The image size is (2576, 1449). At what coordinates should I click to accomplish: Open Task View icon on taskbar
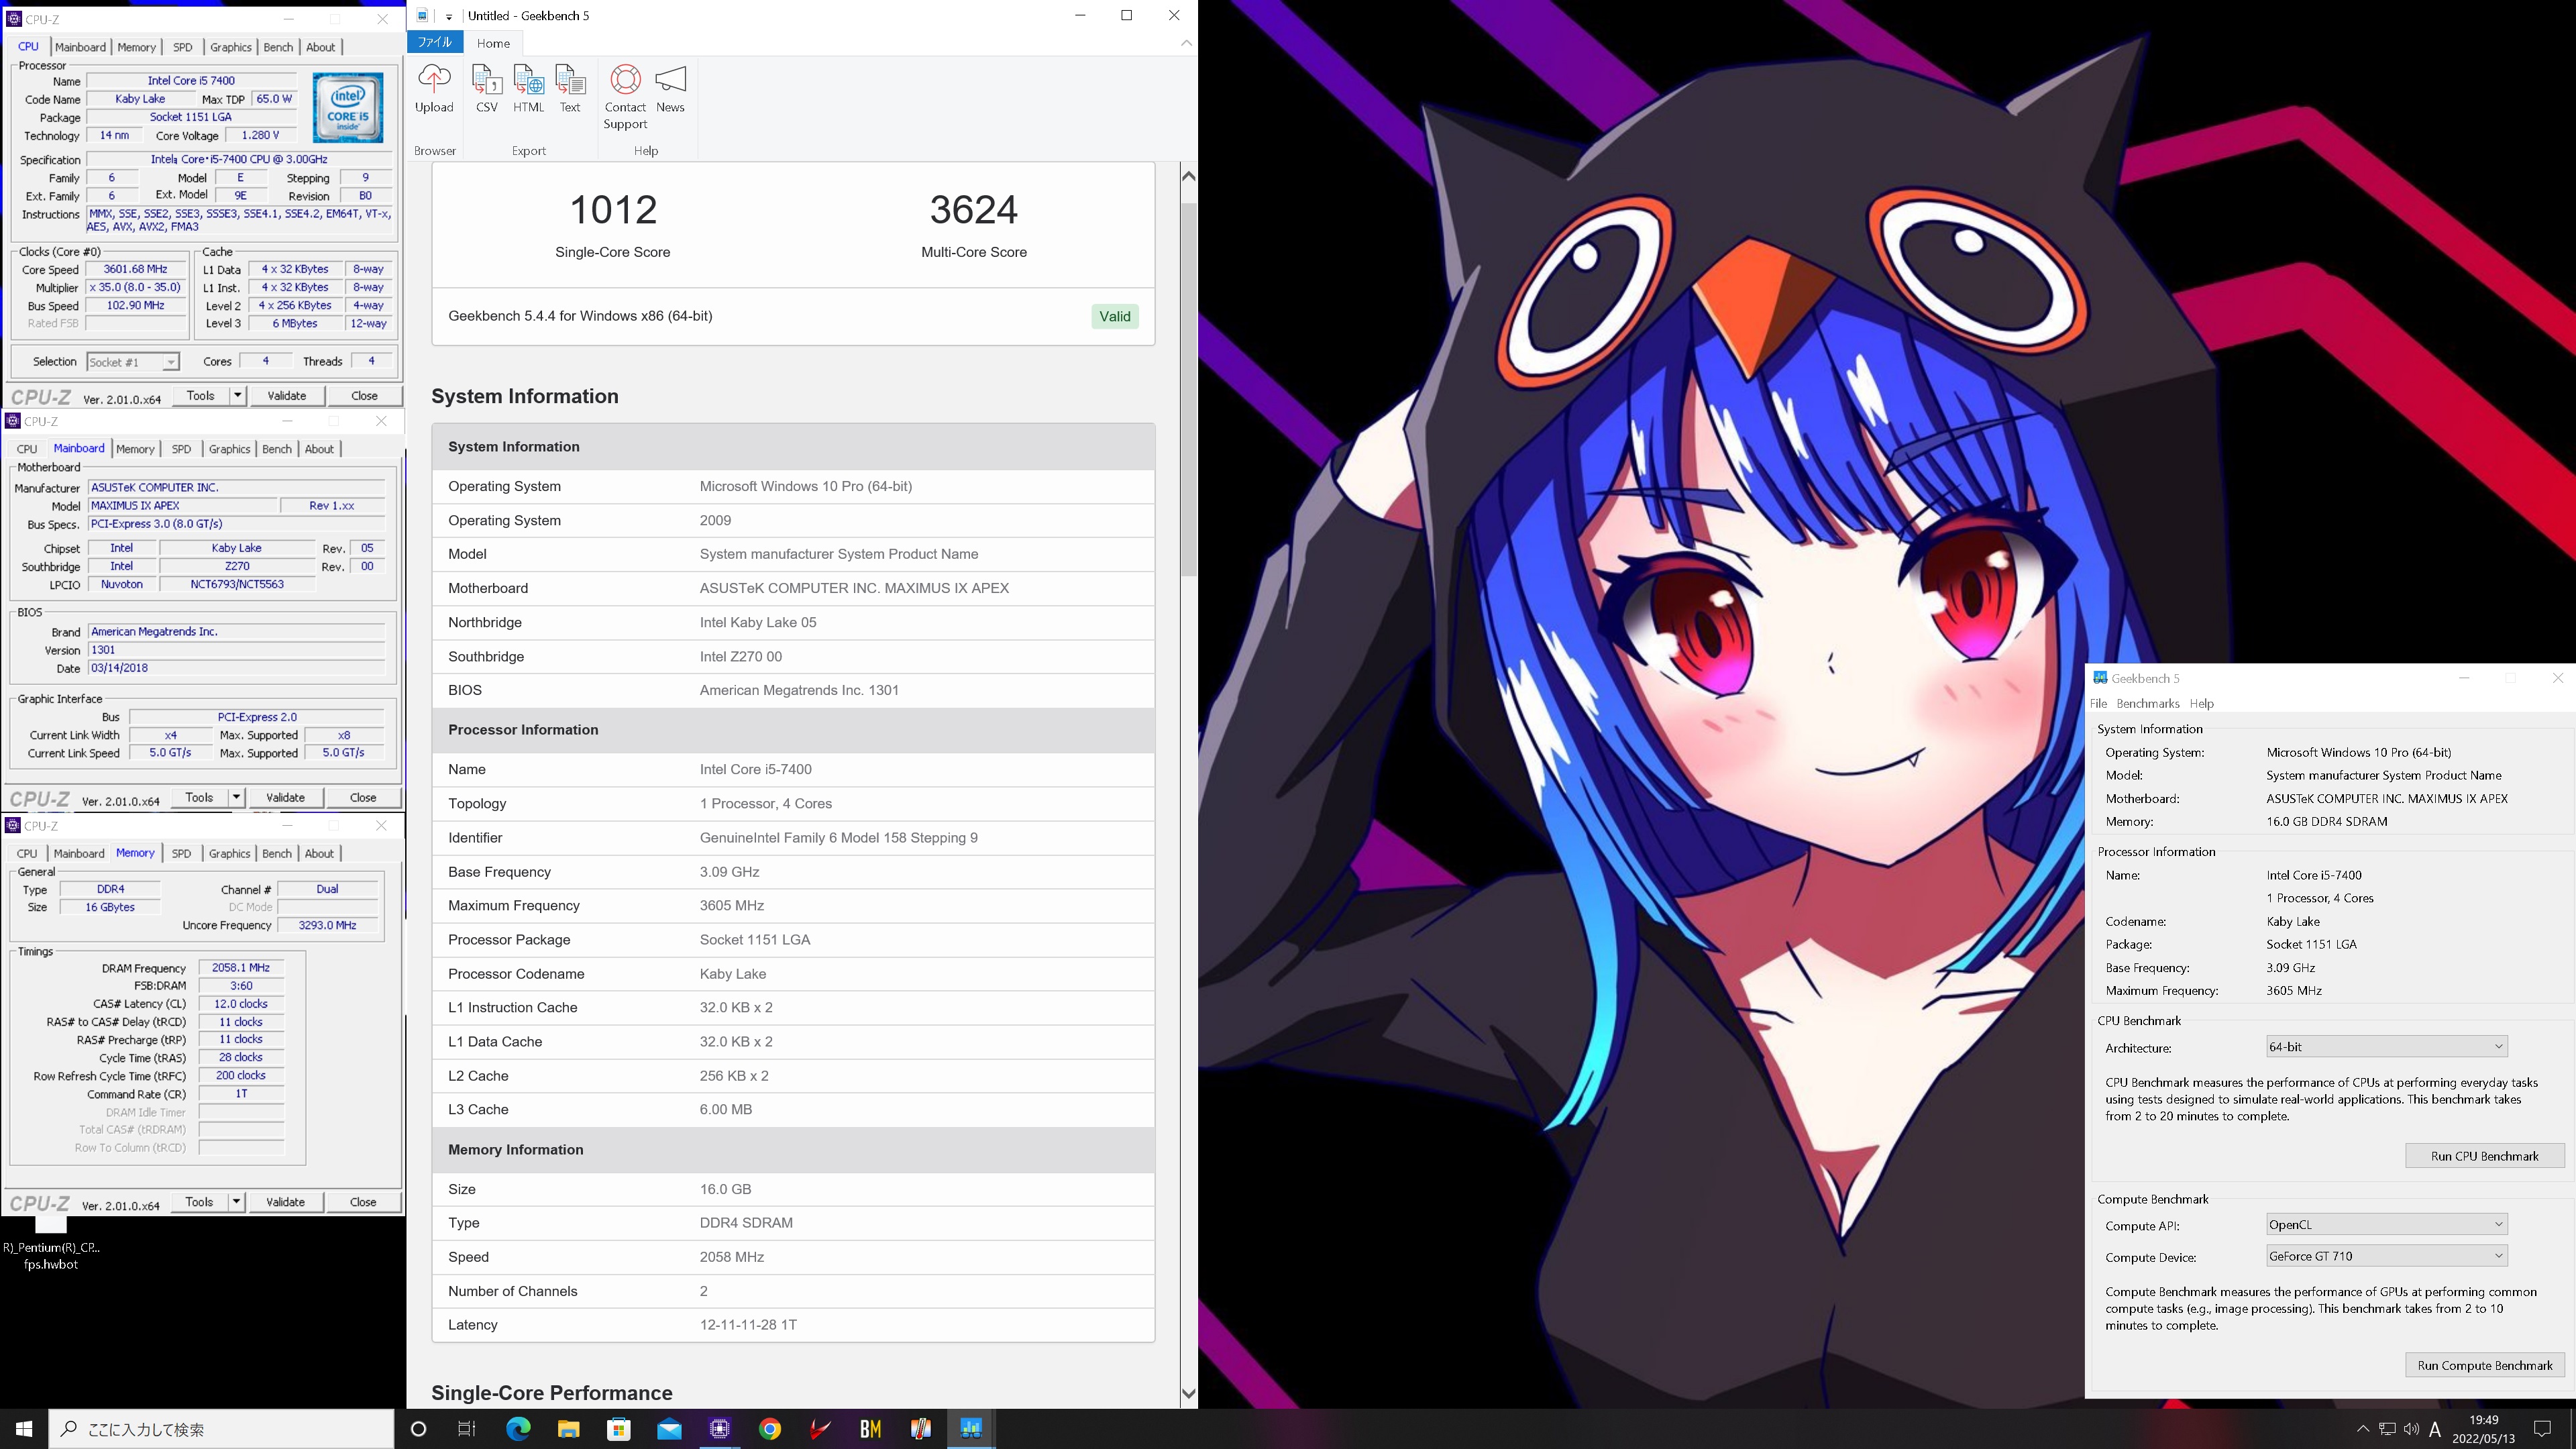click(x=467, y=1429)
